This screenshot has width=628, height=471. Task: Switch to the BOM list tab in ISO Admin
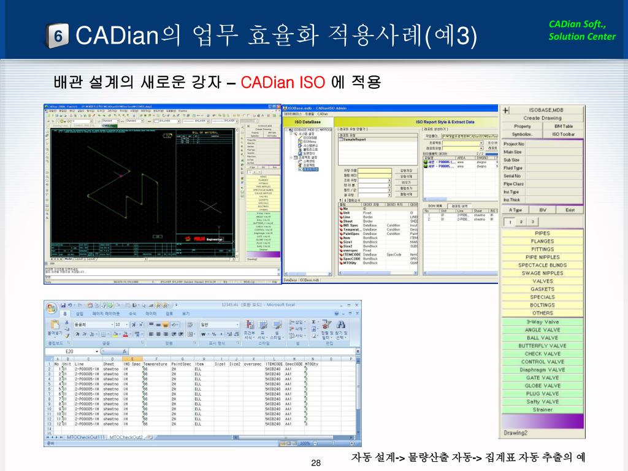click(x=435, y=206)
